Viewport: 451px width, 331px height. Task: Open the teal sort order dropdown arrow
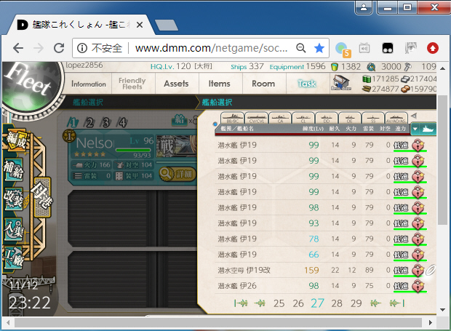[415, 129]
